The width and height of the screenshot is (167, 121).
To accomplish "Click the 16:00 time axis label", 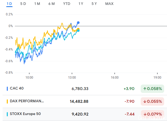I will (x=115, y=77).
